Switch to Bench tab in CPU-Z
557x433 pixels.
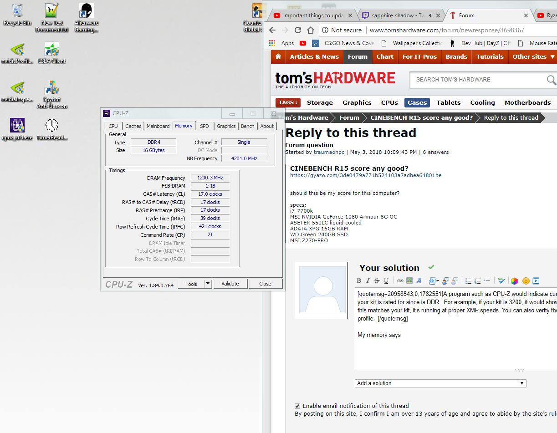point(248,126)
